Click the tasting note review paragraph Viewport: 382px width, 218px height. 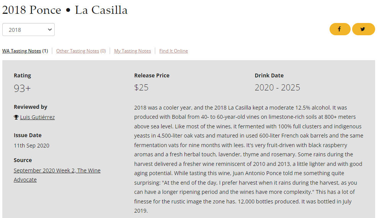tap(249, 159)
